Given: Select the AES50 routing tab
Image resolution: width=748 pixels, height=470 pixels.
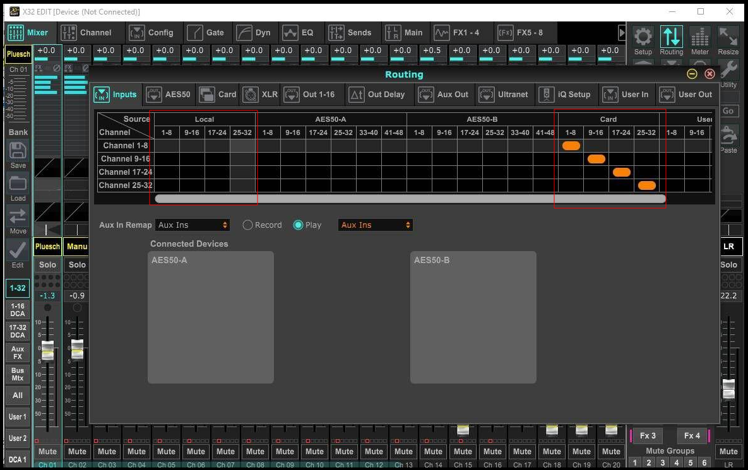Looking at the screenshot, I should point(169,95).
